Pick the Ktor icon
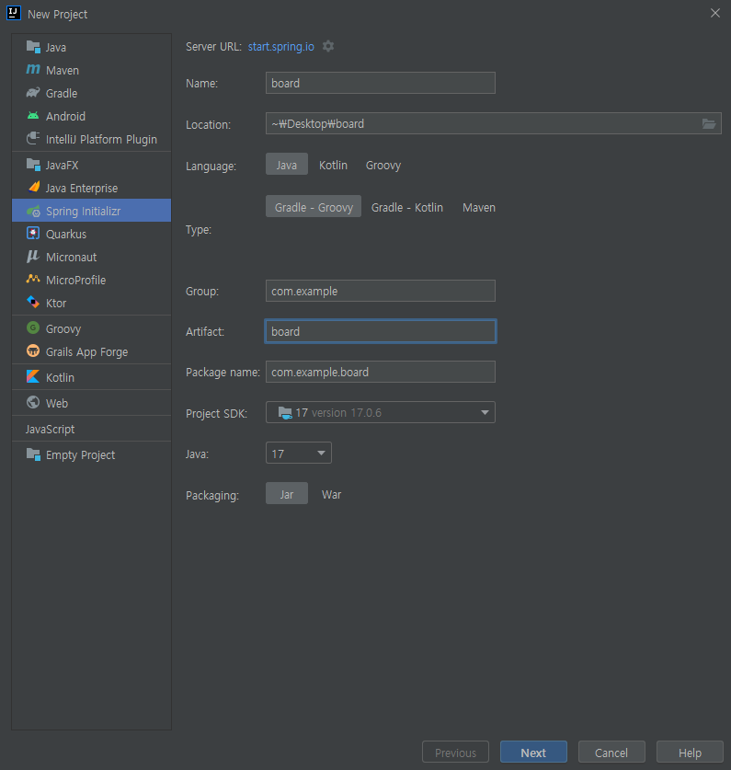Viewport: 731px width, 770px height. 33,303
